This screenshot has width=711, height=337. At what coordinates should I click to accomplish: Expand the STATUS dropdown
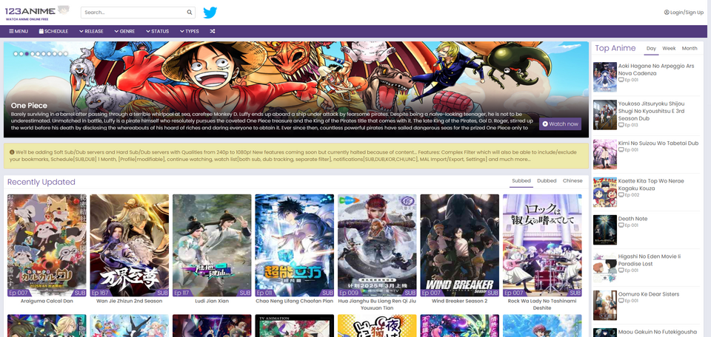[x=157, y=31]
